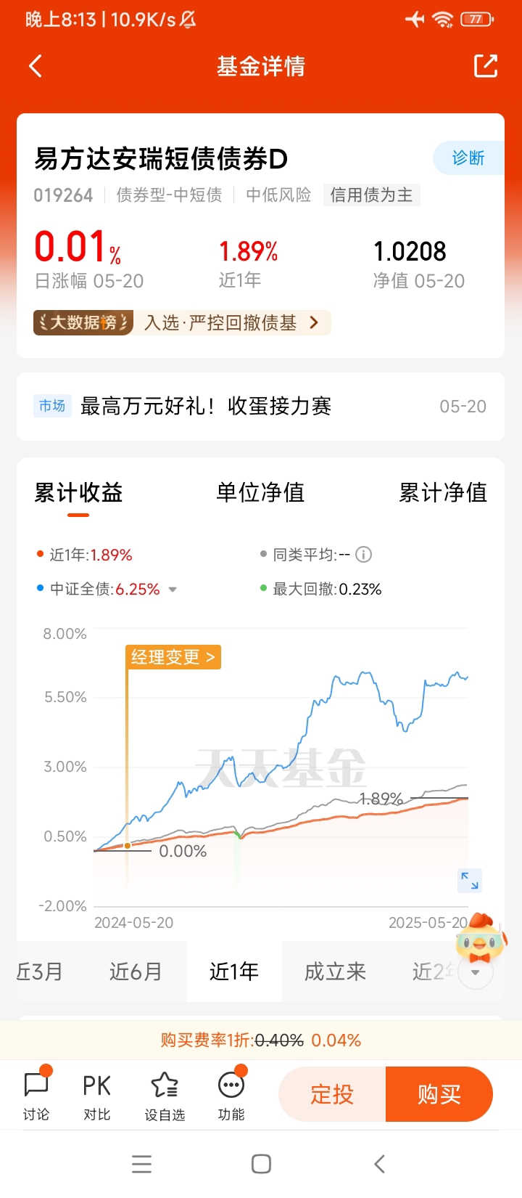Tap the 购买 buy button
The height and width of the screenshot is (1198, 522).
[x=439, y=1094]
